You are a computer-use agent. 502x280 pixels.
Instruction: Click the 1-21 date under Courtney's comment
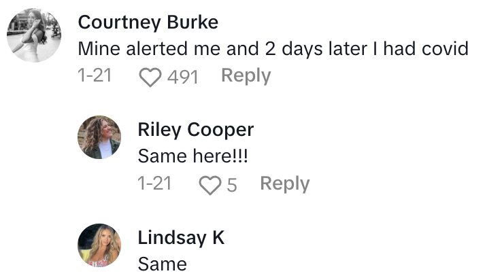[95, 76]
